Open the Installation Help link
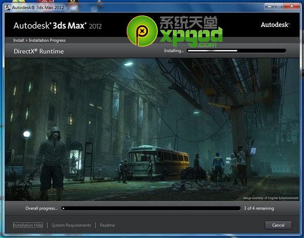Image resolution: width=304 pixels, height=238 pixels. [28, 225]
